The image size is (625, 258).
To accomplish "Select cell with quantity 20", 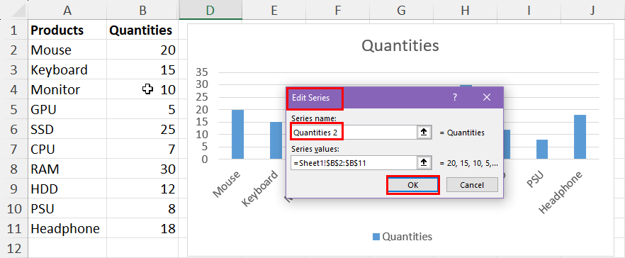I will tap(142, 50).
